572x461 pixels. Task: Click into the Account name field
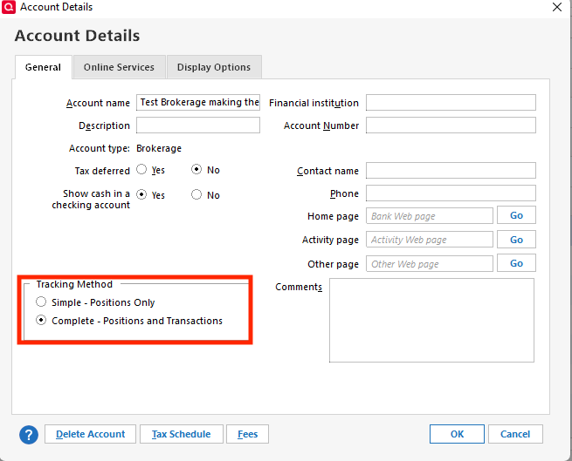(198, 103)
